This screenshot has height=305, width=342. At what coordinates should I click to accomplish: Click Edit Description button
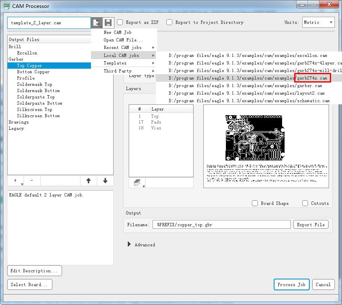34,271
